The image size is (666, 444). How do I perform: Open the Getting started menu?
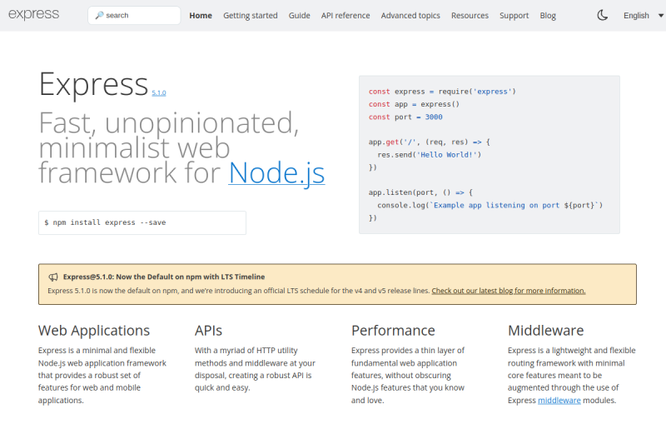point(251,16)
